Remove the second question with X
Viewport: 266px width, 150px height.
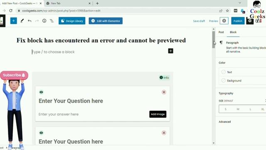pos(164,132)
